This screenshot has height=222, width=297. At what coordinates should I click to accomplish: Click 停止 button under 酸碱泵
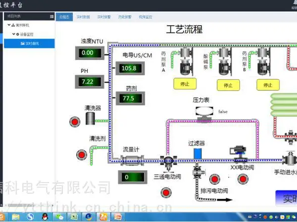[x=228, y=85]
